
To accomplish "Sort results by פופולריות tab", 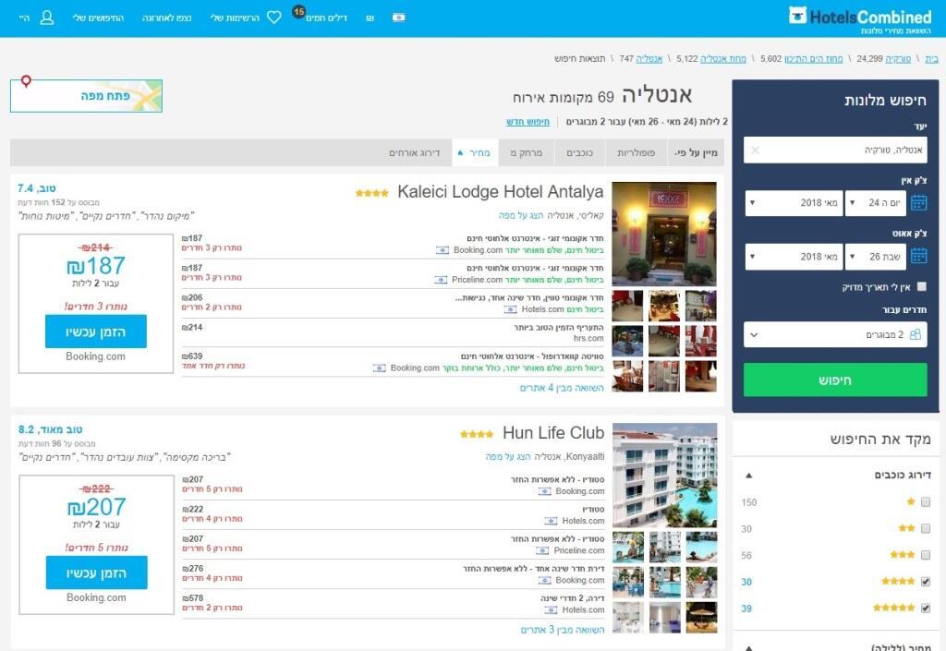I will (x=636, y=152).
